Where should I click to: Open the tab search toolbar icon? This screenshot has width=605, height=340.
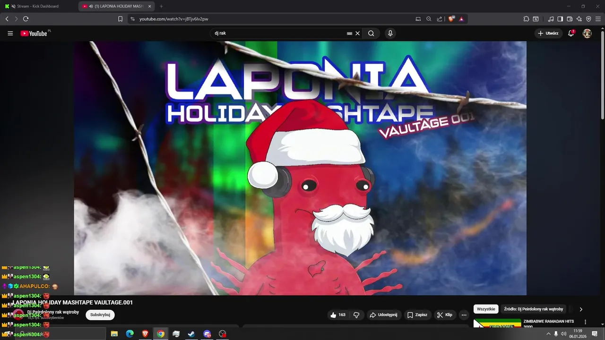tap(536, 19)
